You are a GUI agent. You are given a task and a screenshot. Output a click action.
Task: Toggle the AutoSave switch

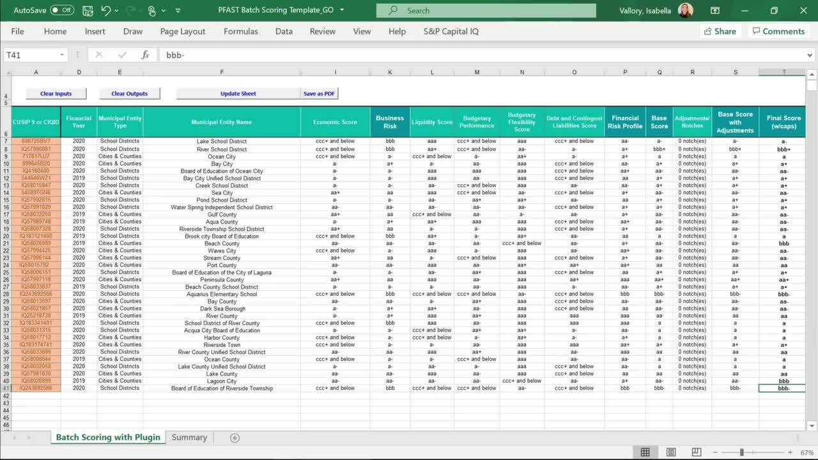click(61, 11)
